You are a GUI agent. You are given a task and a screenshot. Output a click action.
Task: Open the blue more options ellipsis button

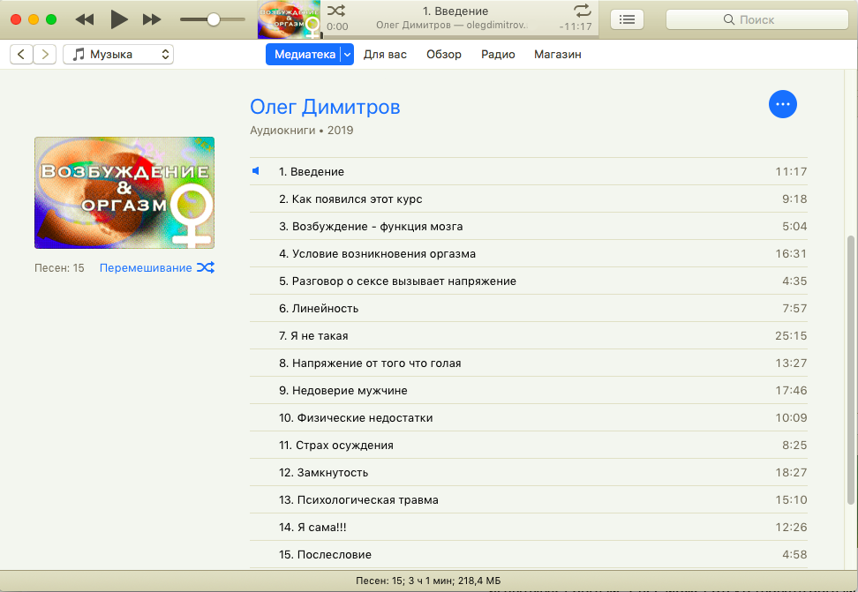[782, 104]
